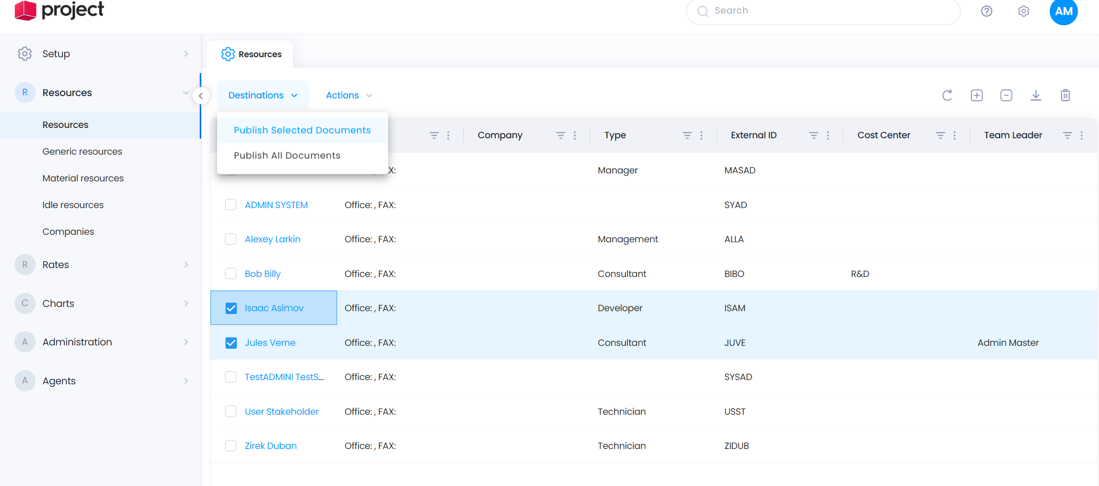Open the filter icon for Team Leader column
Image resolution: width=1099 pixels, height=486 pixels.
click(x=1067, y=135)
